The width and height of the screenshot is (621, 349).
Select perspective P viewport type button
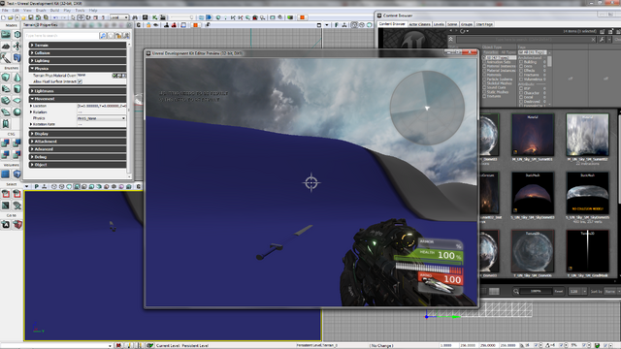(37, 186)
